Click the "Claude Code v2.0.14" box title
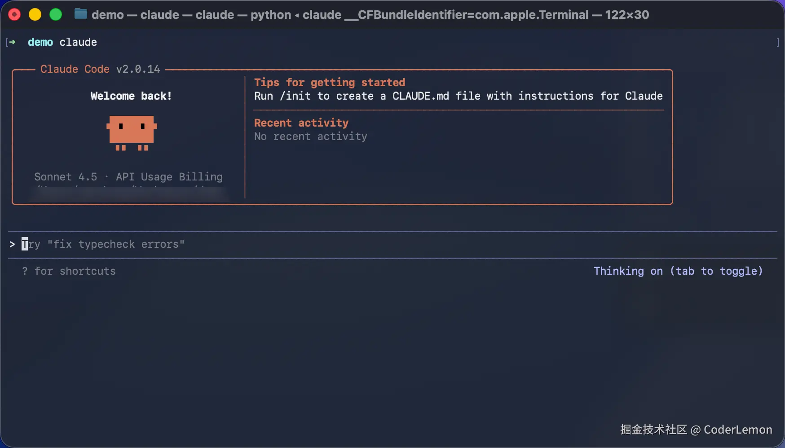 click(x=100, y=69)
